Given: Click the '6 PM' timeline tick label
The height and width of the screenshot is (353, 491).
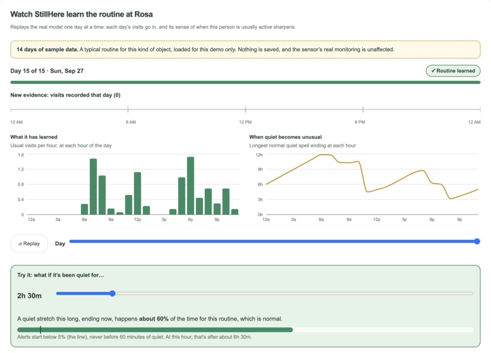Looking at the screenshot, I should 360,122.
